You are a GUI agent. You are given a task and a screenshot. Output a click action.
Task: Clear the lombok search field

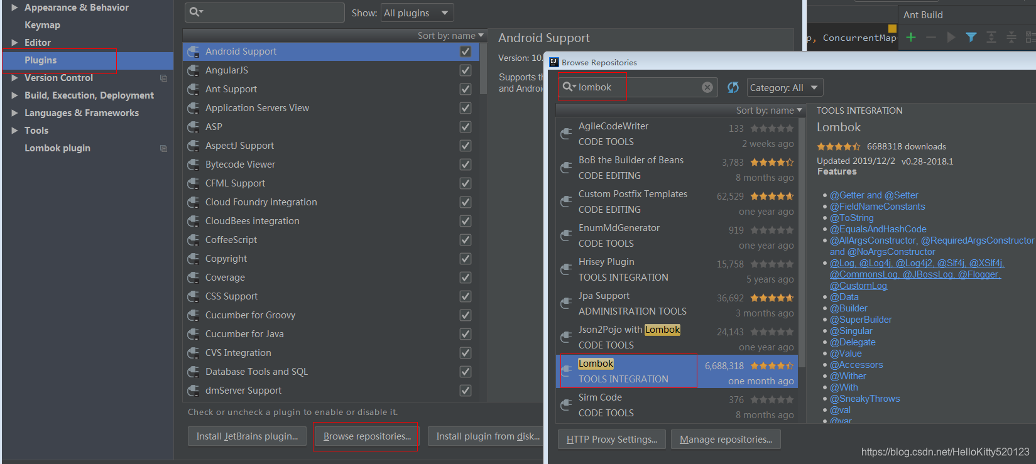[707, 87]
